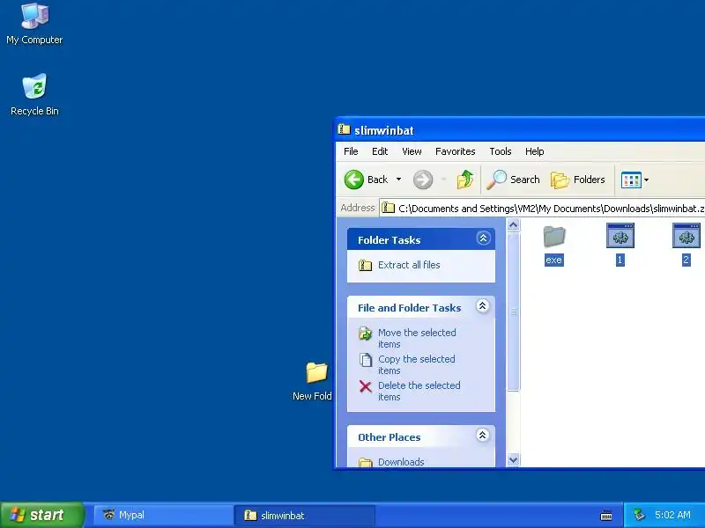Open the Tools menu
The height and width of the screenshot is (528, 705).
pos(501,151)
